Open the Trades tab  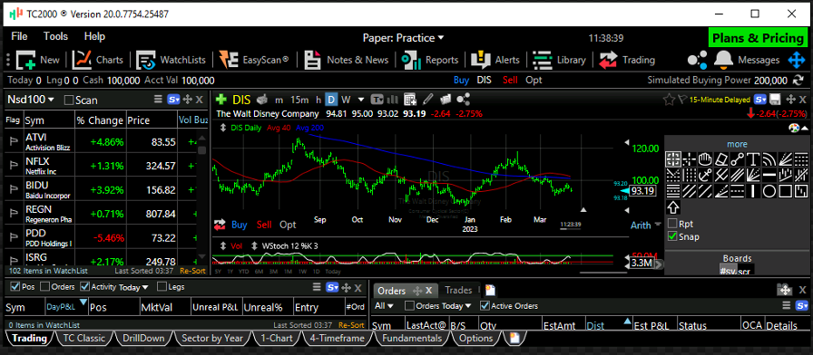[x=458, y=291]
